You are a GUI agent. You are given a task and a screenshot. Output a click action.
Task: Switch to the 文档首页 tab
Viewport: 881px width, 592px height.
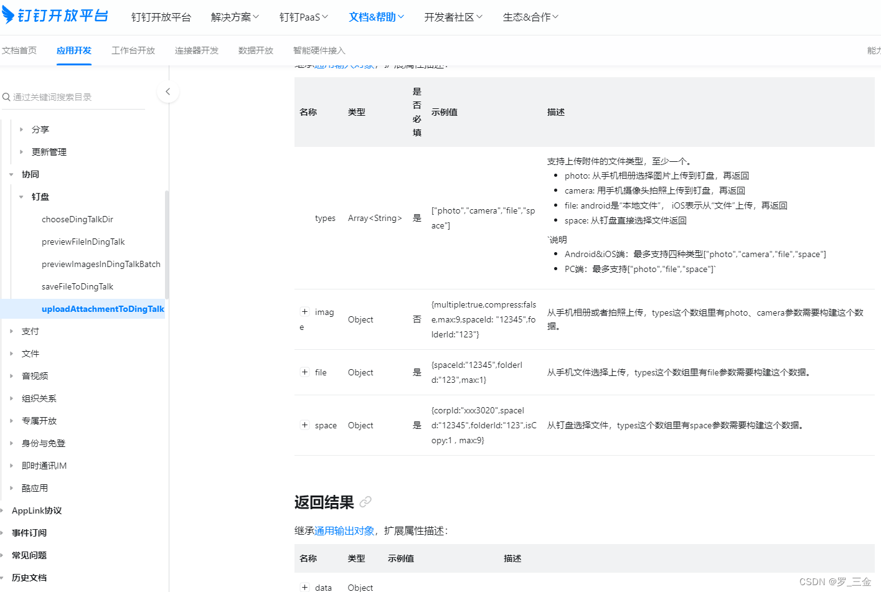pos(19,50)
